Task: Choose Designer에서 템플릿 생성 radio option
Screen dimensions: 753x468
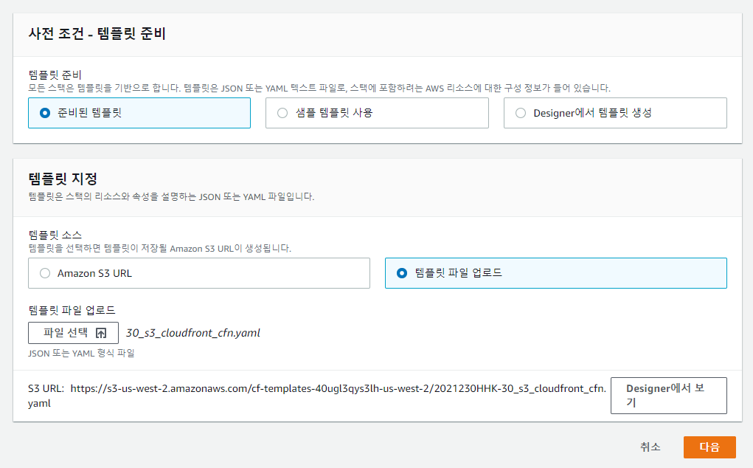Action: pyautogui.click(x=615, y=113)
